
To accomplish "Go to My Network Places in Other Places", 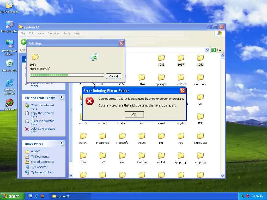I will pyautogui.click(x=43, y=172).
